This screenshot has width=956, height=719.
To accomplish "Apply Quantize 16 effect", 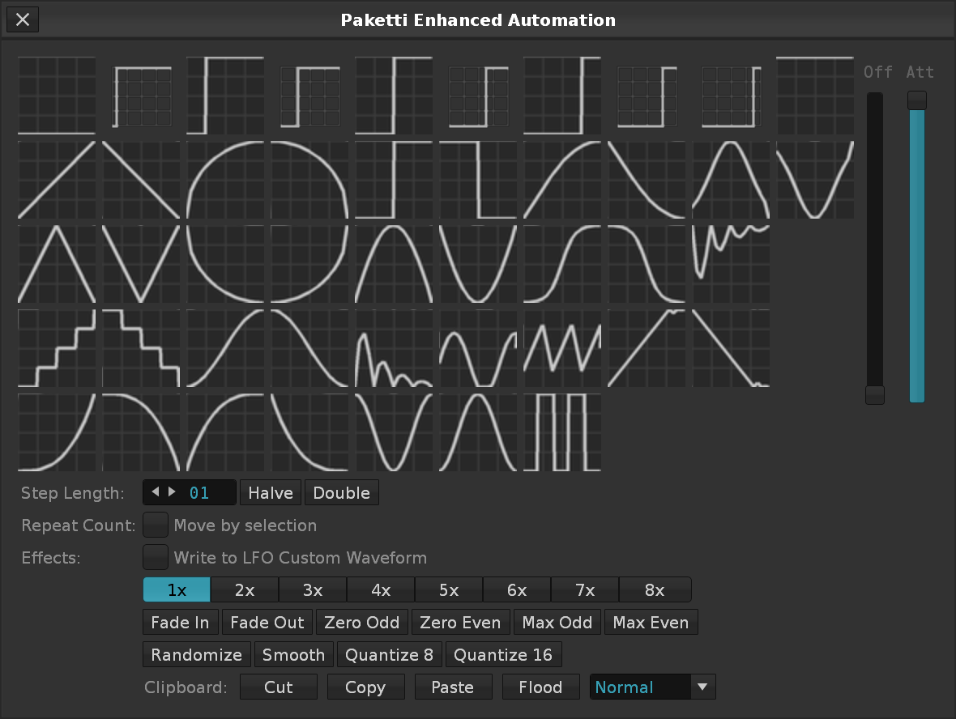I will [503, 654].
